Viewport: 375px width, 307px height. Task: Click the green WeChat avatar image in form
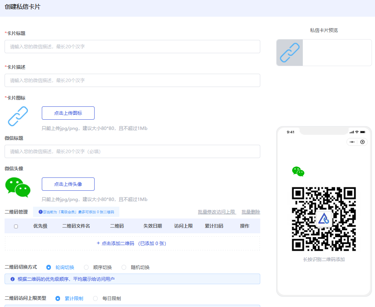(x=18, y=187)
